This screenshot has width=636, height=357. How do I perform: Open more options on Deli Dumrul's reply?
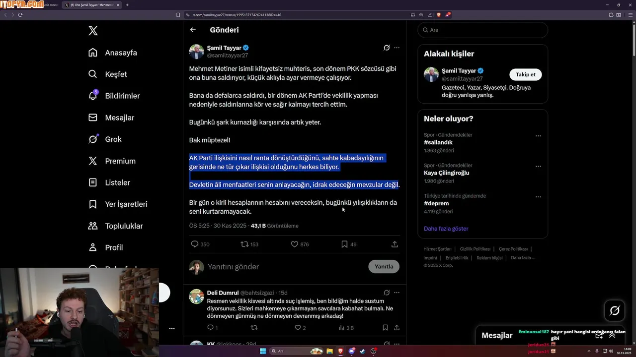click(x=397, y=293)
